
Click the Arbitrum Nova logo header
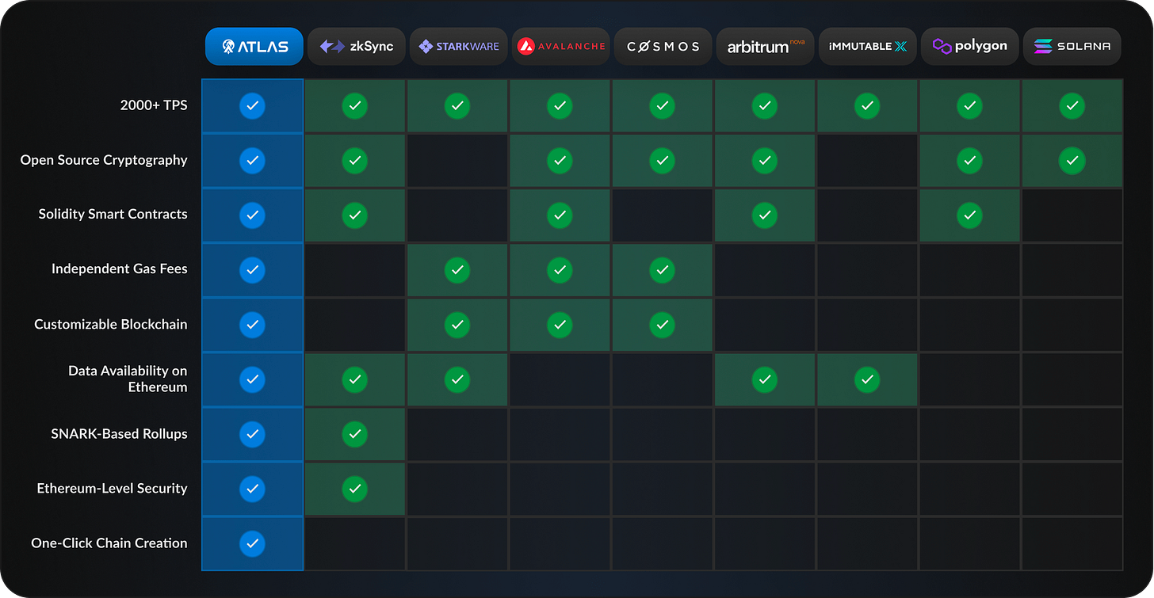(x=765, y=47)
